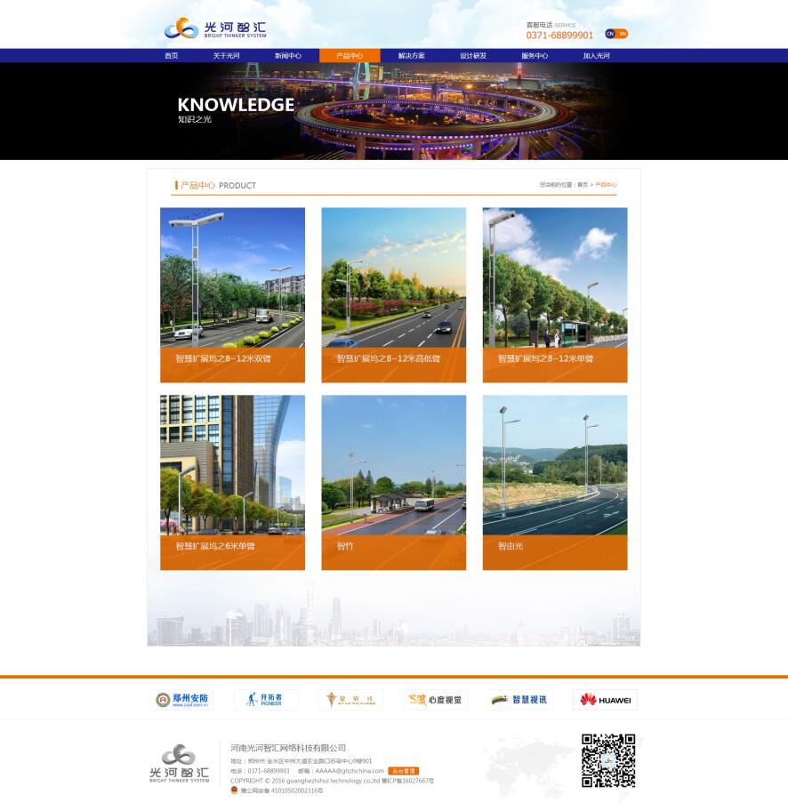Click the 开拓者 Pioneer partner logo
The width and height of the screenshot is (788, 803).
click(x=266, y=700)
